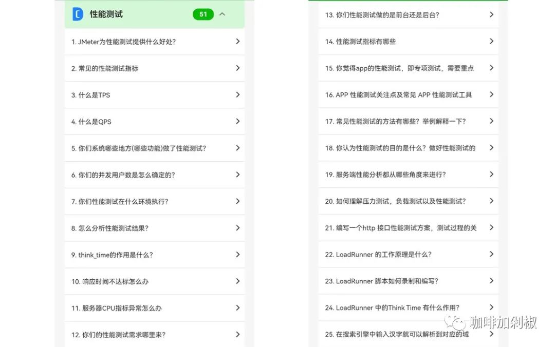Image resolution: width=555 pixels, height=347 pixels.
Task: Open question 13 "你们性能测试做的是前台还是后台?"
Action: pyautogui.click(x=409, y=15)
